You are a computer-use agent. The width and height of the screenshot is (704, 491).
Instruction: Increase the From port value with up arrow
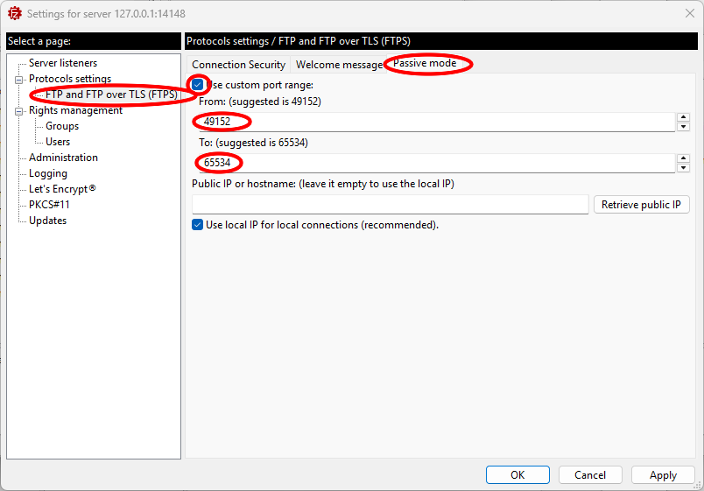[x=683, y=116]
